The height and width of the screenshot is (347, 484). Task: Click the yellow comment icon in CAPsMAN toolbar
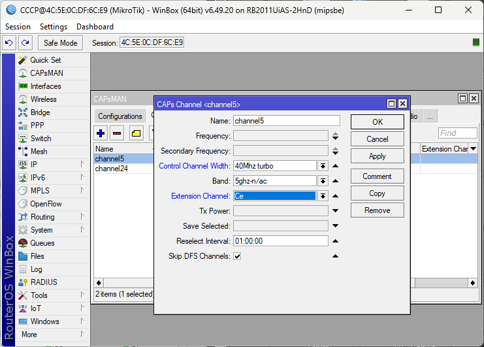(x=136, y=133)
